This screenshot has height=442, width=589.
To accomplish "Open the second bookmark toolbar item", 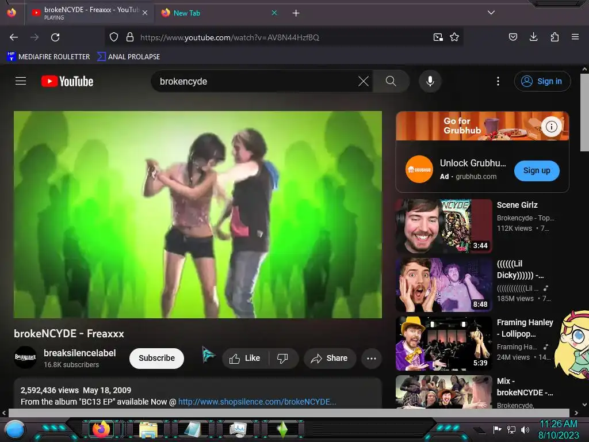I will [x=128, y=57].
